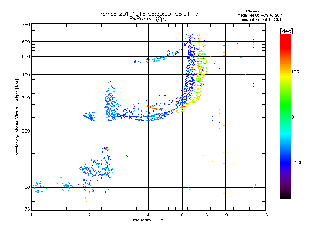
Task: Click the y-axis tick label '600'
Action: pyautogui.click(x=26, y=42)
